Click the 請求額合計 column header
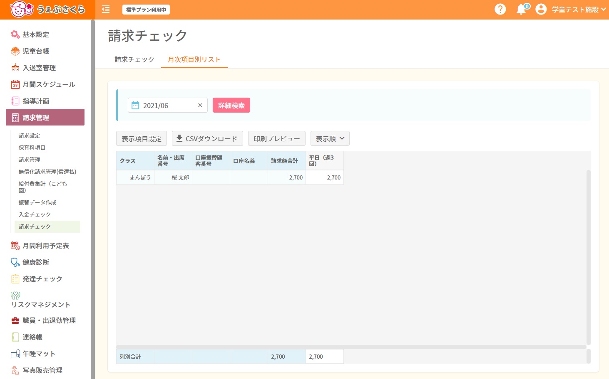Screen dimensions: 609x379 tap(287, 161)
